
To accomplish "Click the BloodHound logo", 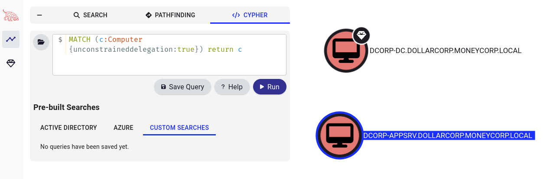I will [x=11, y=16].
